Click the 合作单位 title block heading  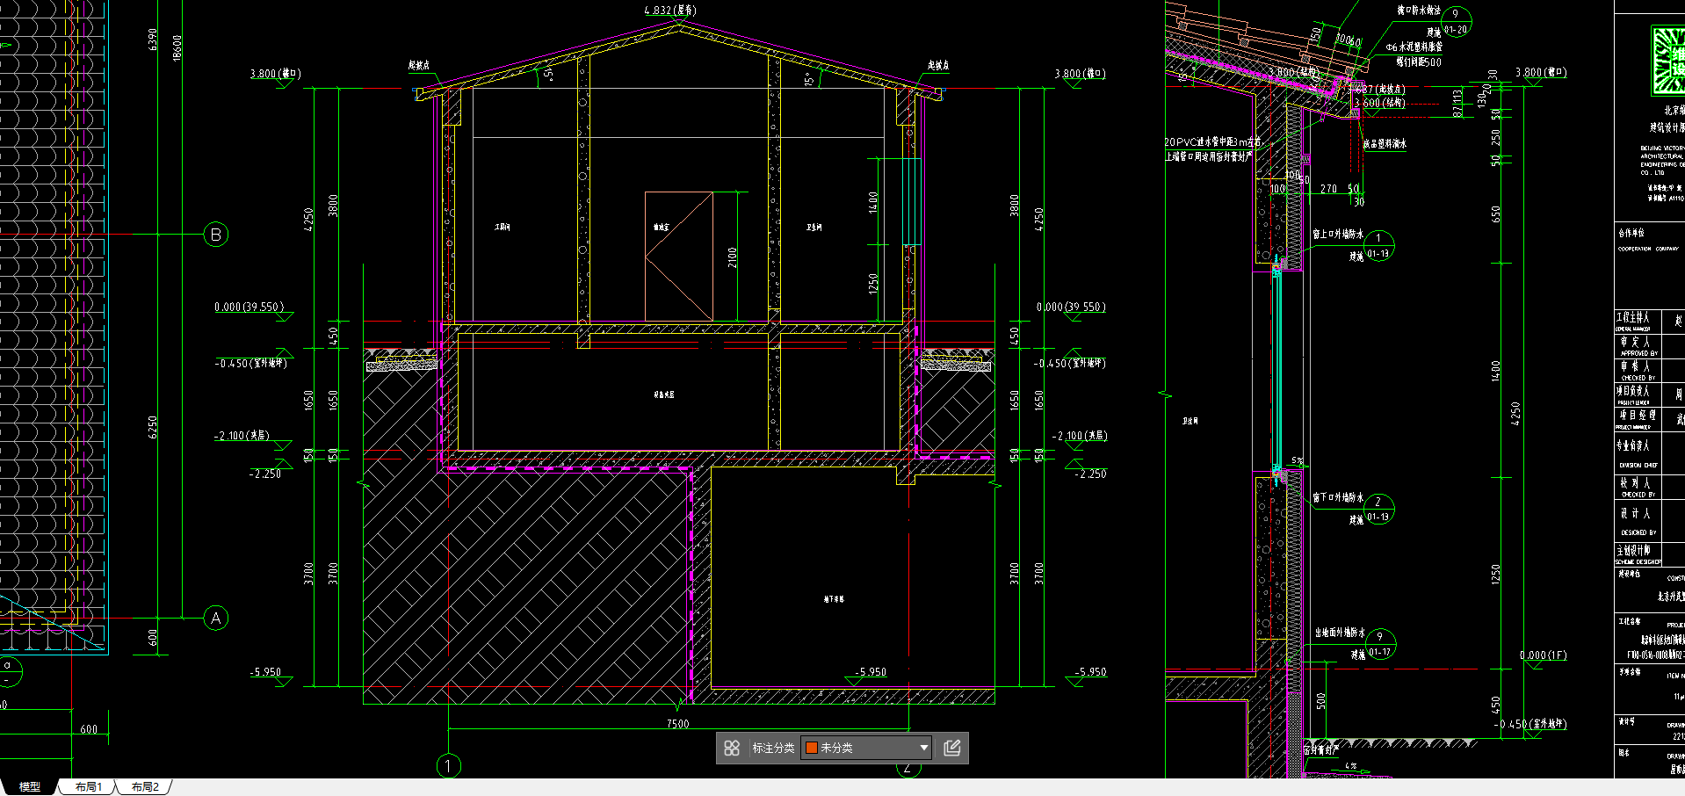coord(1631,233)
